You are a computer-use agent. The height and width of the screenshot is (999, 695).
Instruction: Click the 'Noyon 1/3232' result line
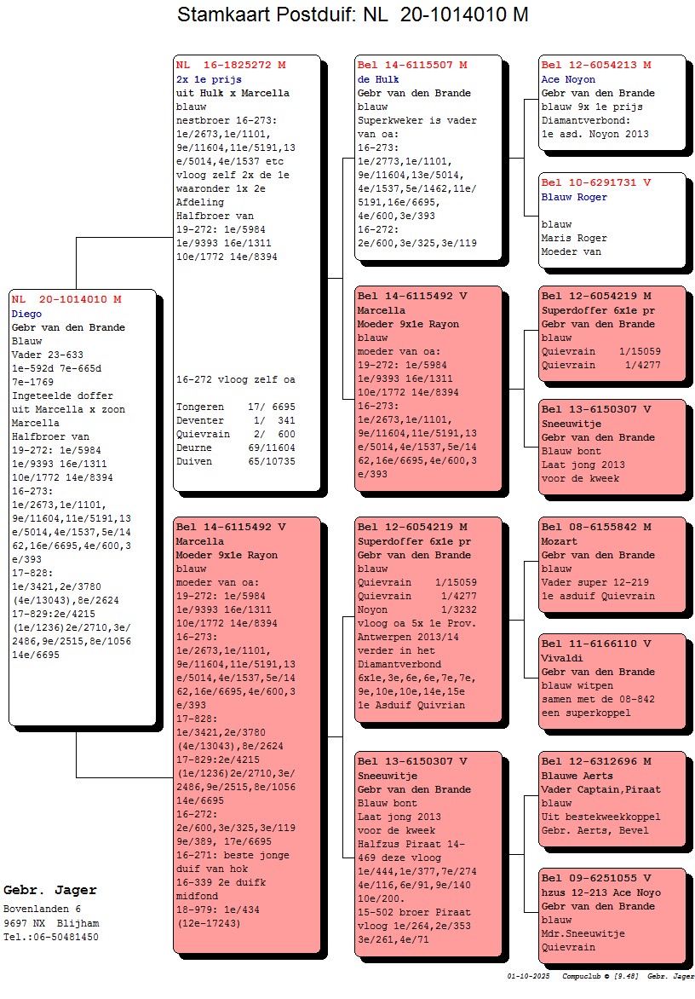(x=424, y=610)
